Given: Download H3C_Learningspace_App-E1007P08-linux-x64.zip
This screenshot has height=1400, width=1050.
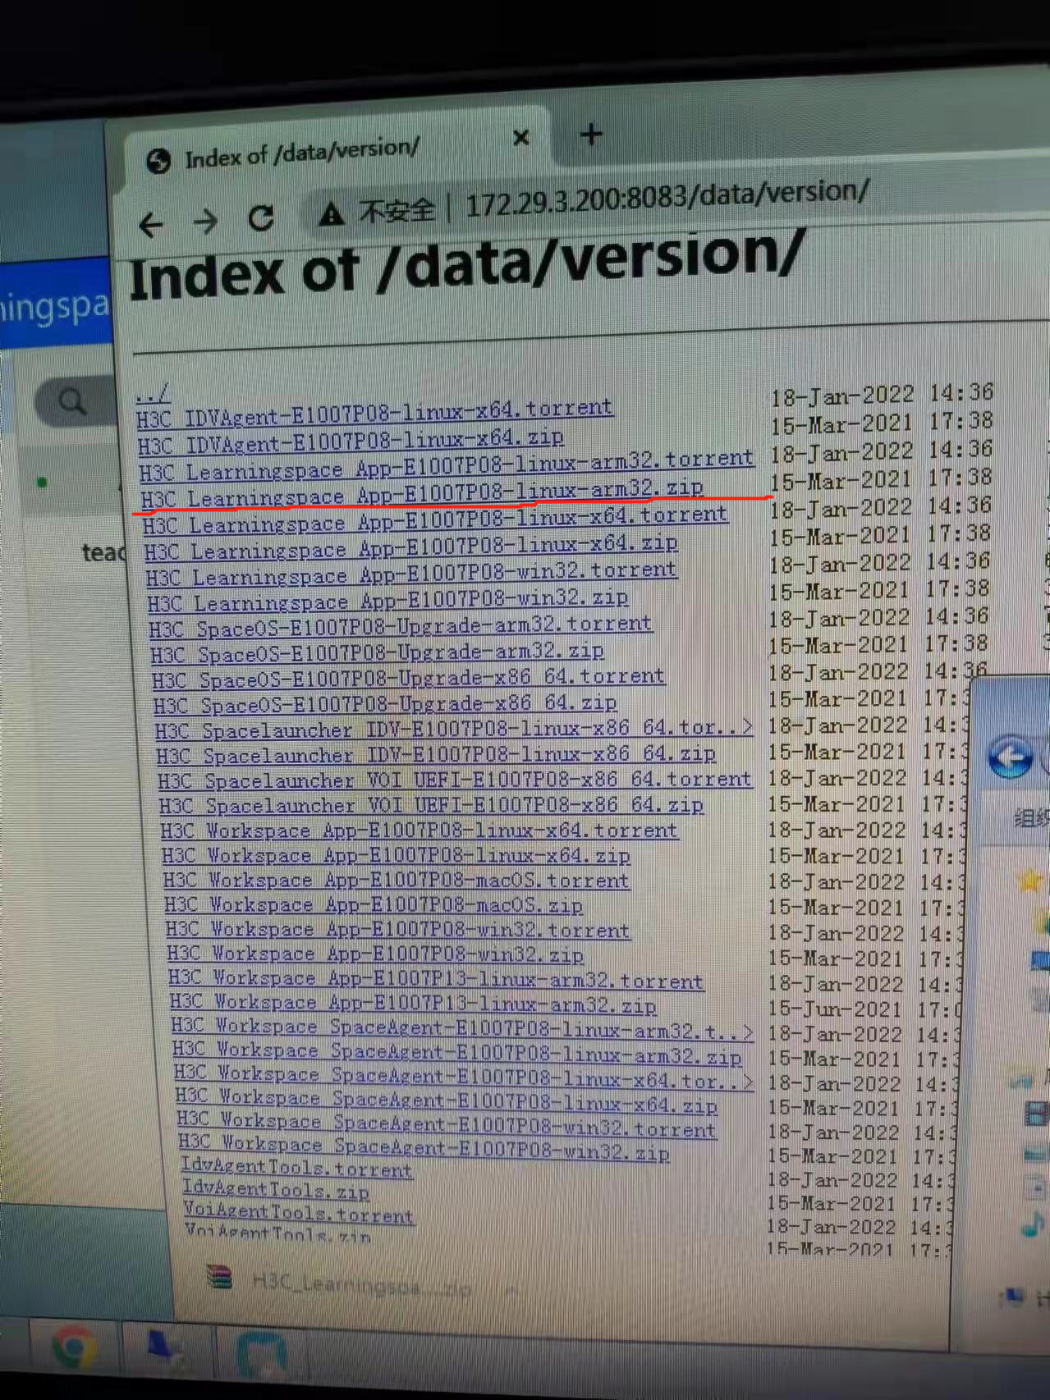Looking at the screenshot, I should tap(411, 547).
